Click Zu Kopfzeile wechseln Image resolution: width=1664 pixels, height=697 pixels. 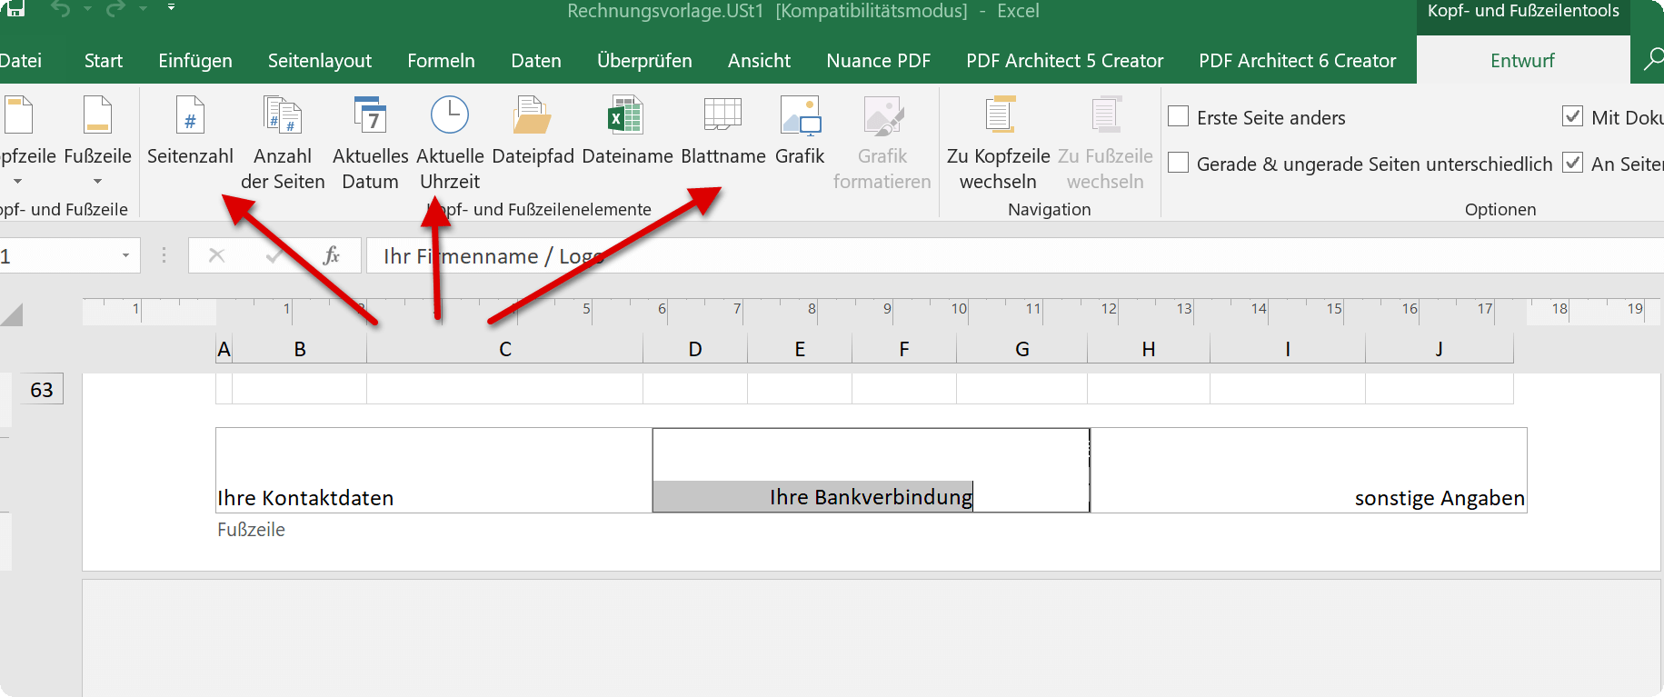998,144
